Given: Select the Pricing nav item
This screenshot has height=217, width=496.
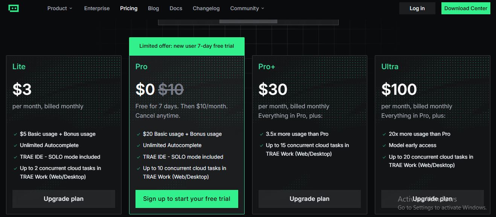Looking at the screenshot, I should [129, 8].
